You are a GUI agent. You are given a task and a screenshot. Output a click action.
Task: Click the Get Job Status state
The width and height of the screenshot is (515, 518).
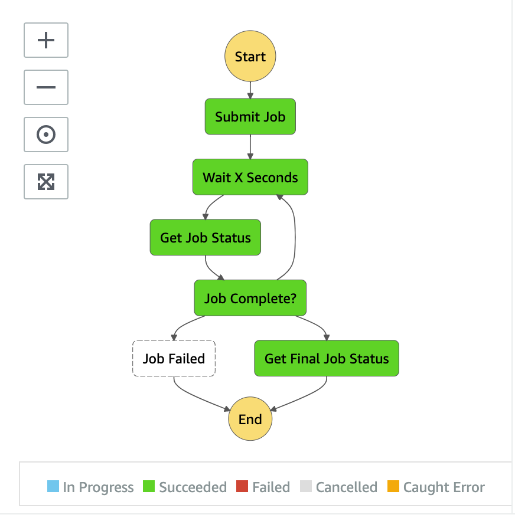[206, 238]
